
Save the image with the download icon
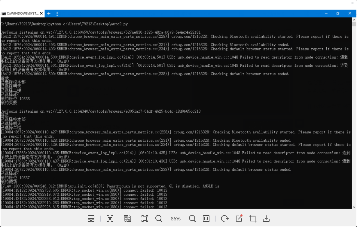click(266, 219)
